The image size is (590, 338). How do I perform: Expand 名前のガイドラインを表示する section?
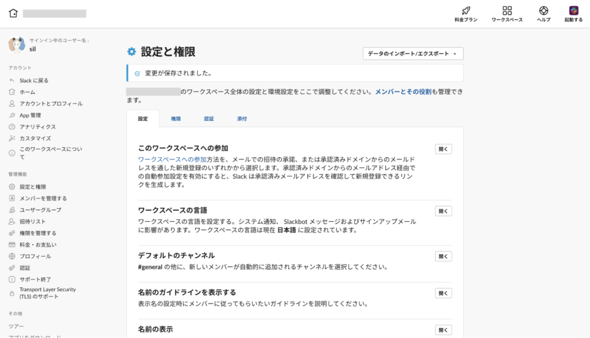(x=443, y=293)
